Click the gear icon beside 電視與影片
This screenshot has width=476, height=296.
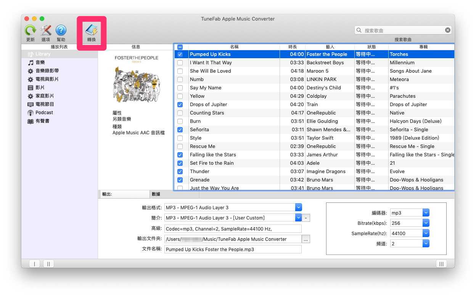click(x=31, y=80)
